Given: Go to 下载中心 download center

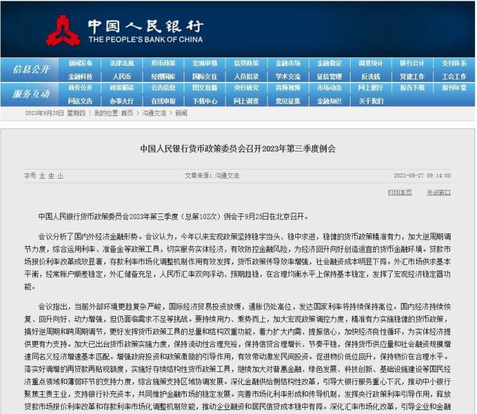Looking at the screenshot, I should pos(204,101).
